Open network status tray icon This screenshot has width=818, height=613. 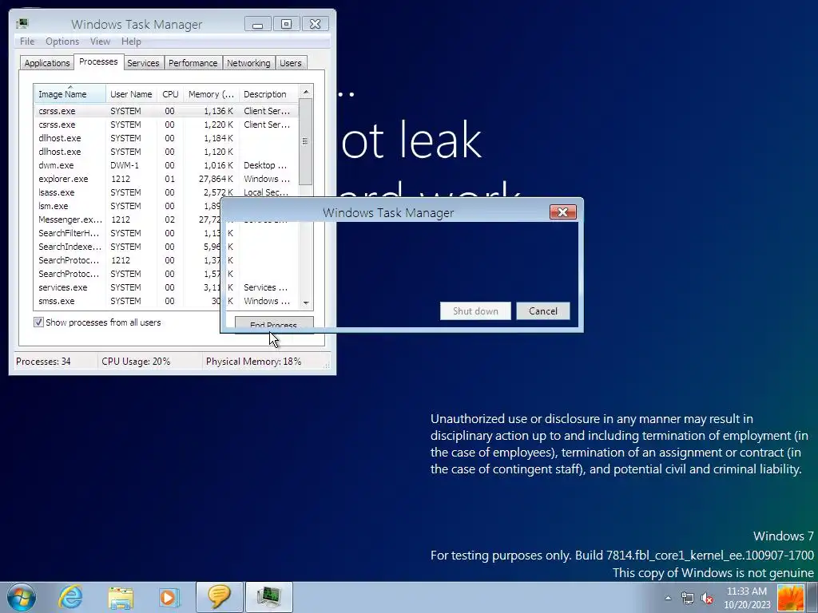[x=688, y=598]
